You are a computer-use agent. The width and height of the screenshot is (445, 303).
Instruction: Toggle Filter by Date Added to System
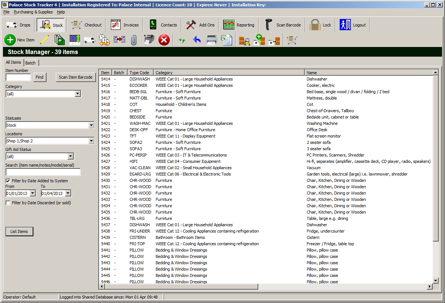(8, 181)
